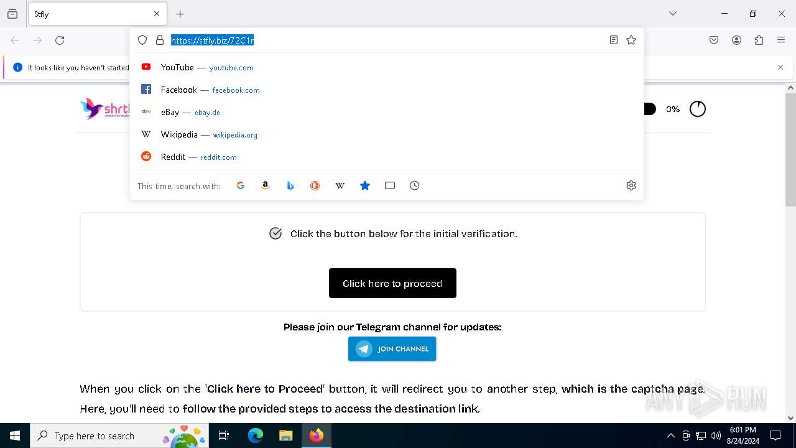
Task: Search with Bing engine icon
Action: [290, 185]
